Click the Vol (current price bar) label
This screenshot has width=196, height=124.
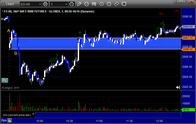click(x=17, y=115)
